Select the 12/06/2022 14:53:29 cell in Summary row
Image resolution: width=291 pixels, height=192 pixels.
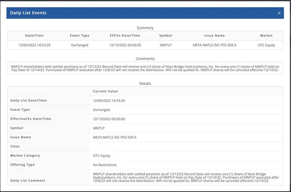click(34, 45)
